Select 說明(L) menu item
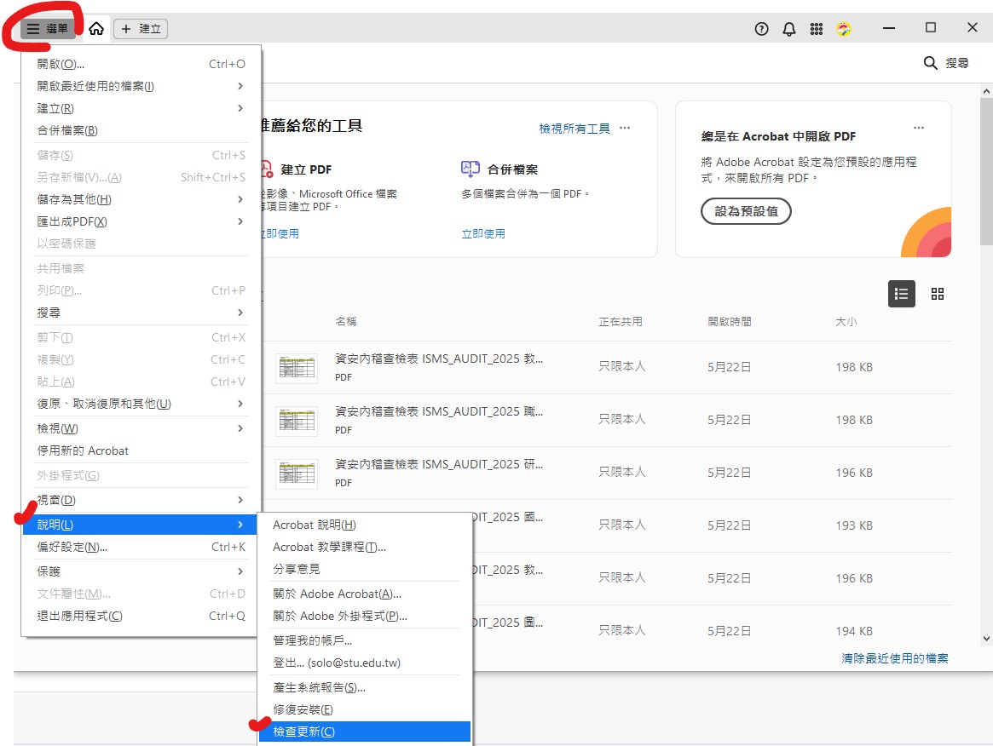993x746 pixels. 141,525
